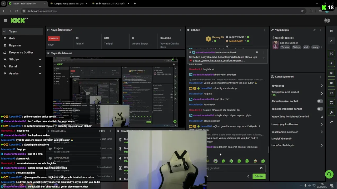Show hidden tray icons with the taskbar arrow
This screenshot has width=337, height=189.
pos(301,186)
